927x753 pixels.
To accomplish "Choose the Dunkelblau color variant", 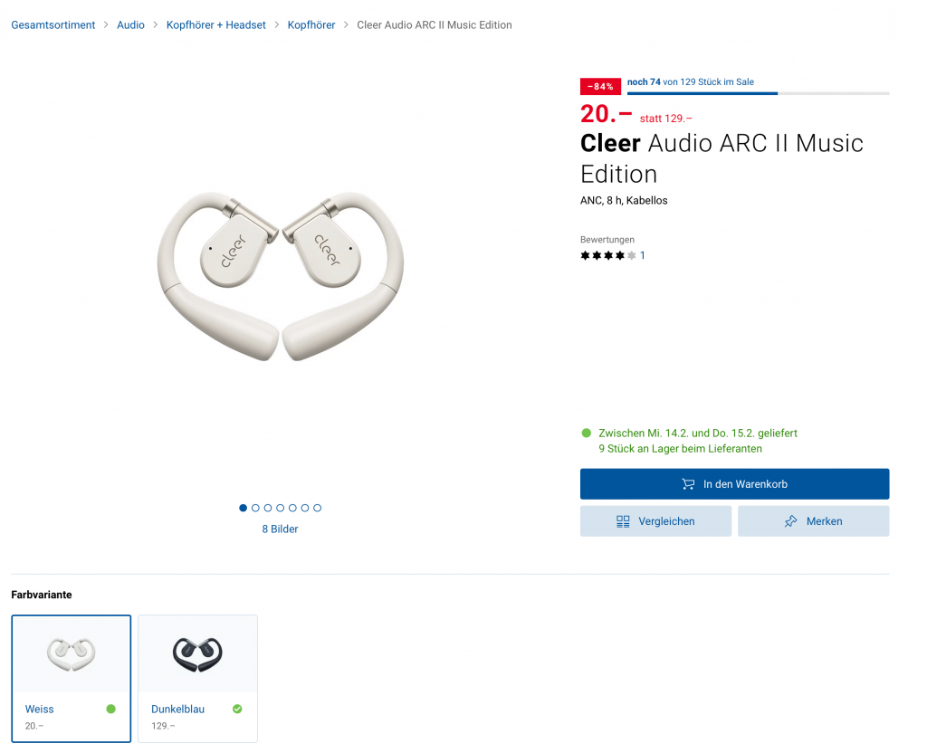I will 197,678.
